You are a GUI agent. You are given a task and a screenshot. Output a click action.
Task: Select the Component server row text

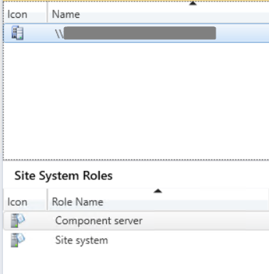[x=99, y=221]
